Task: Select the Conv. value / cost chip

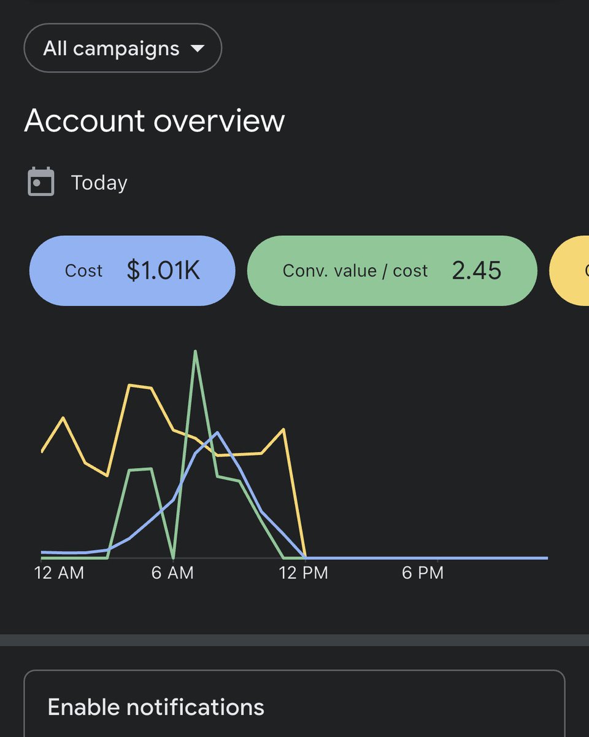Action: point(392,271)
